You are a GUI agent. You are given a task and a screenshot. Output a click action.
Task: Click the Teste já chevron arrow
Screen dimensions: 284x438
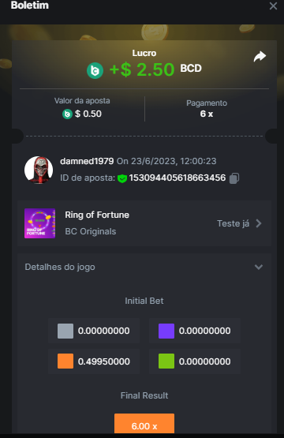tap(259, 223)
